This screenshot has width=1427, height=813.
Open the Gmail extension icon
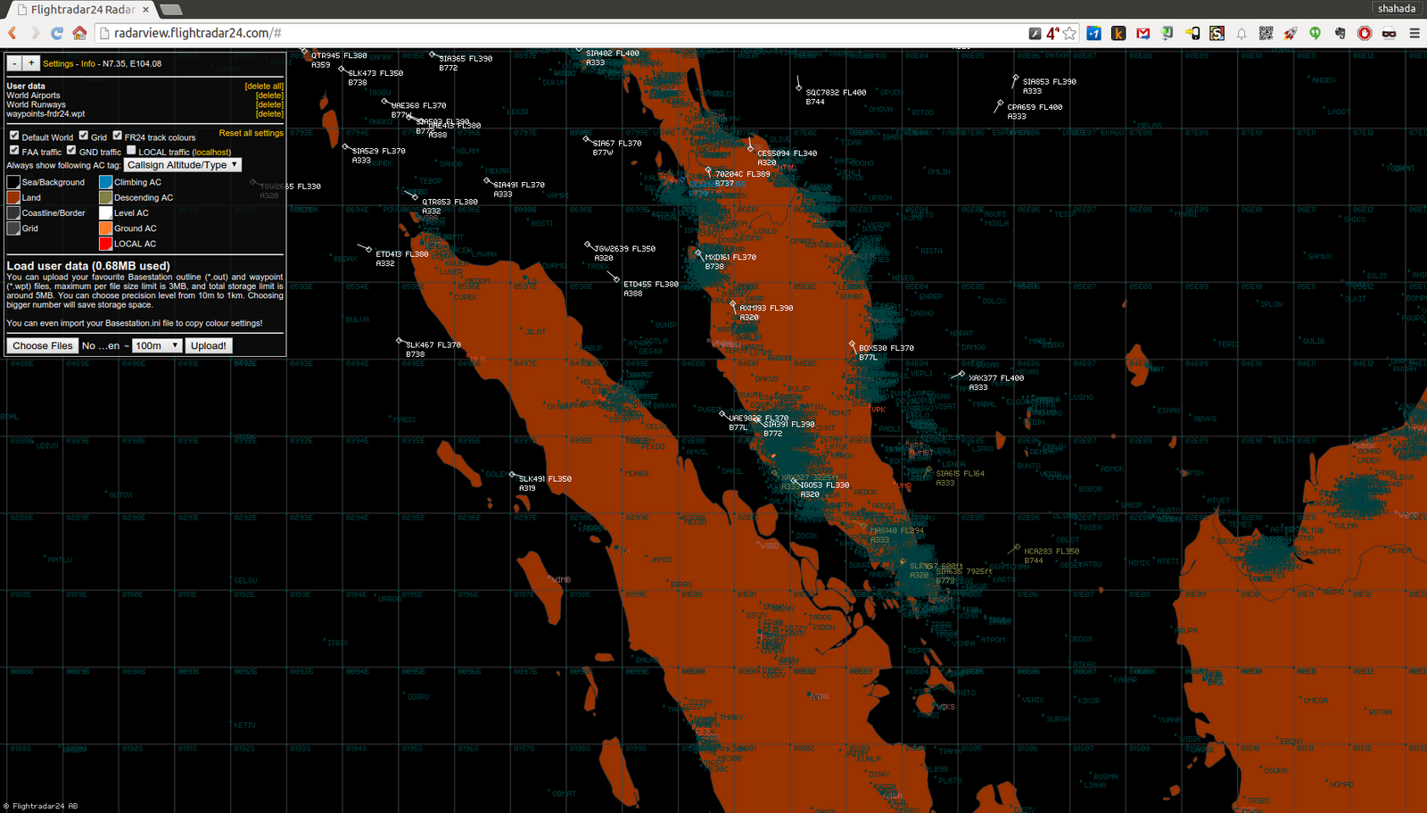click(1143, 33)
